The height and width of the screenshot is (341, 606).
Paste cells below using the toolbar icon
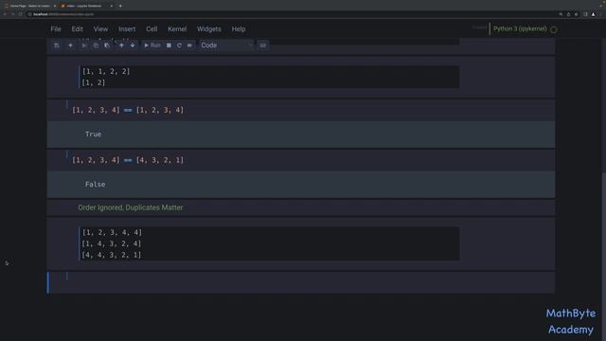click(x=107, y=45)
